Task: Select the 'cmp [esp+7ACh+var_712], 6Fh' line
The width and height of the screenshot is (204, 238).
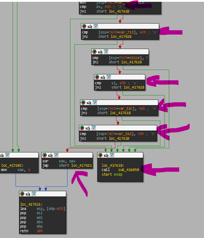Action: (x=120, y=32)
